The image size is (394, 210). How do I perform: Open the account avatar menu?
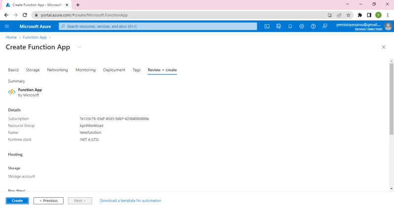(x=388, y=27)
